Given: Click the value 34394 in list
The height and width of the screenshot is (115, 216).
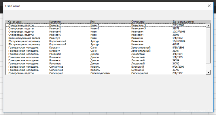Looking at the screenshot, I should (x=176, y=60).
